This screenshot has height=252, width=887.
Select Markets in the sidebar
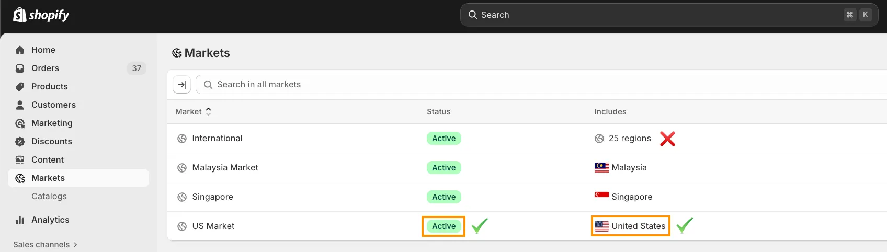pyautogui.click(x=48, y=178)
